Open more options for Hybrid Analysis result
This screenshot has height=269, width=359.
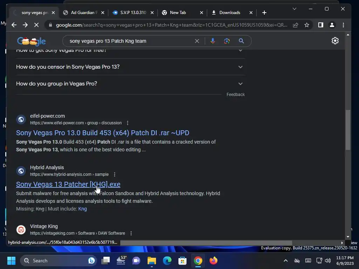[x=115, y=174]
